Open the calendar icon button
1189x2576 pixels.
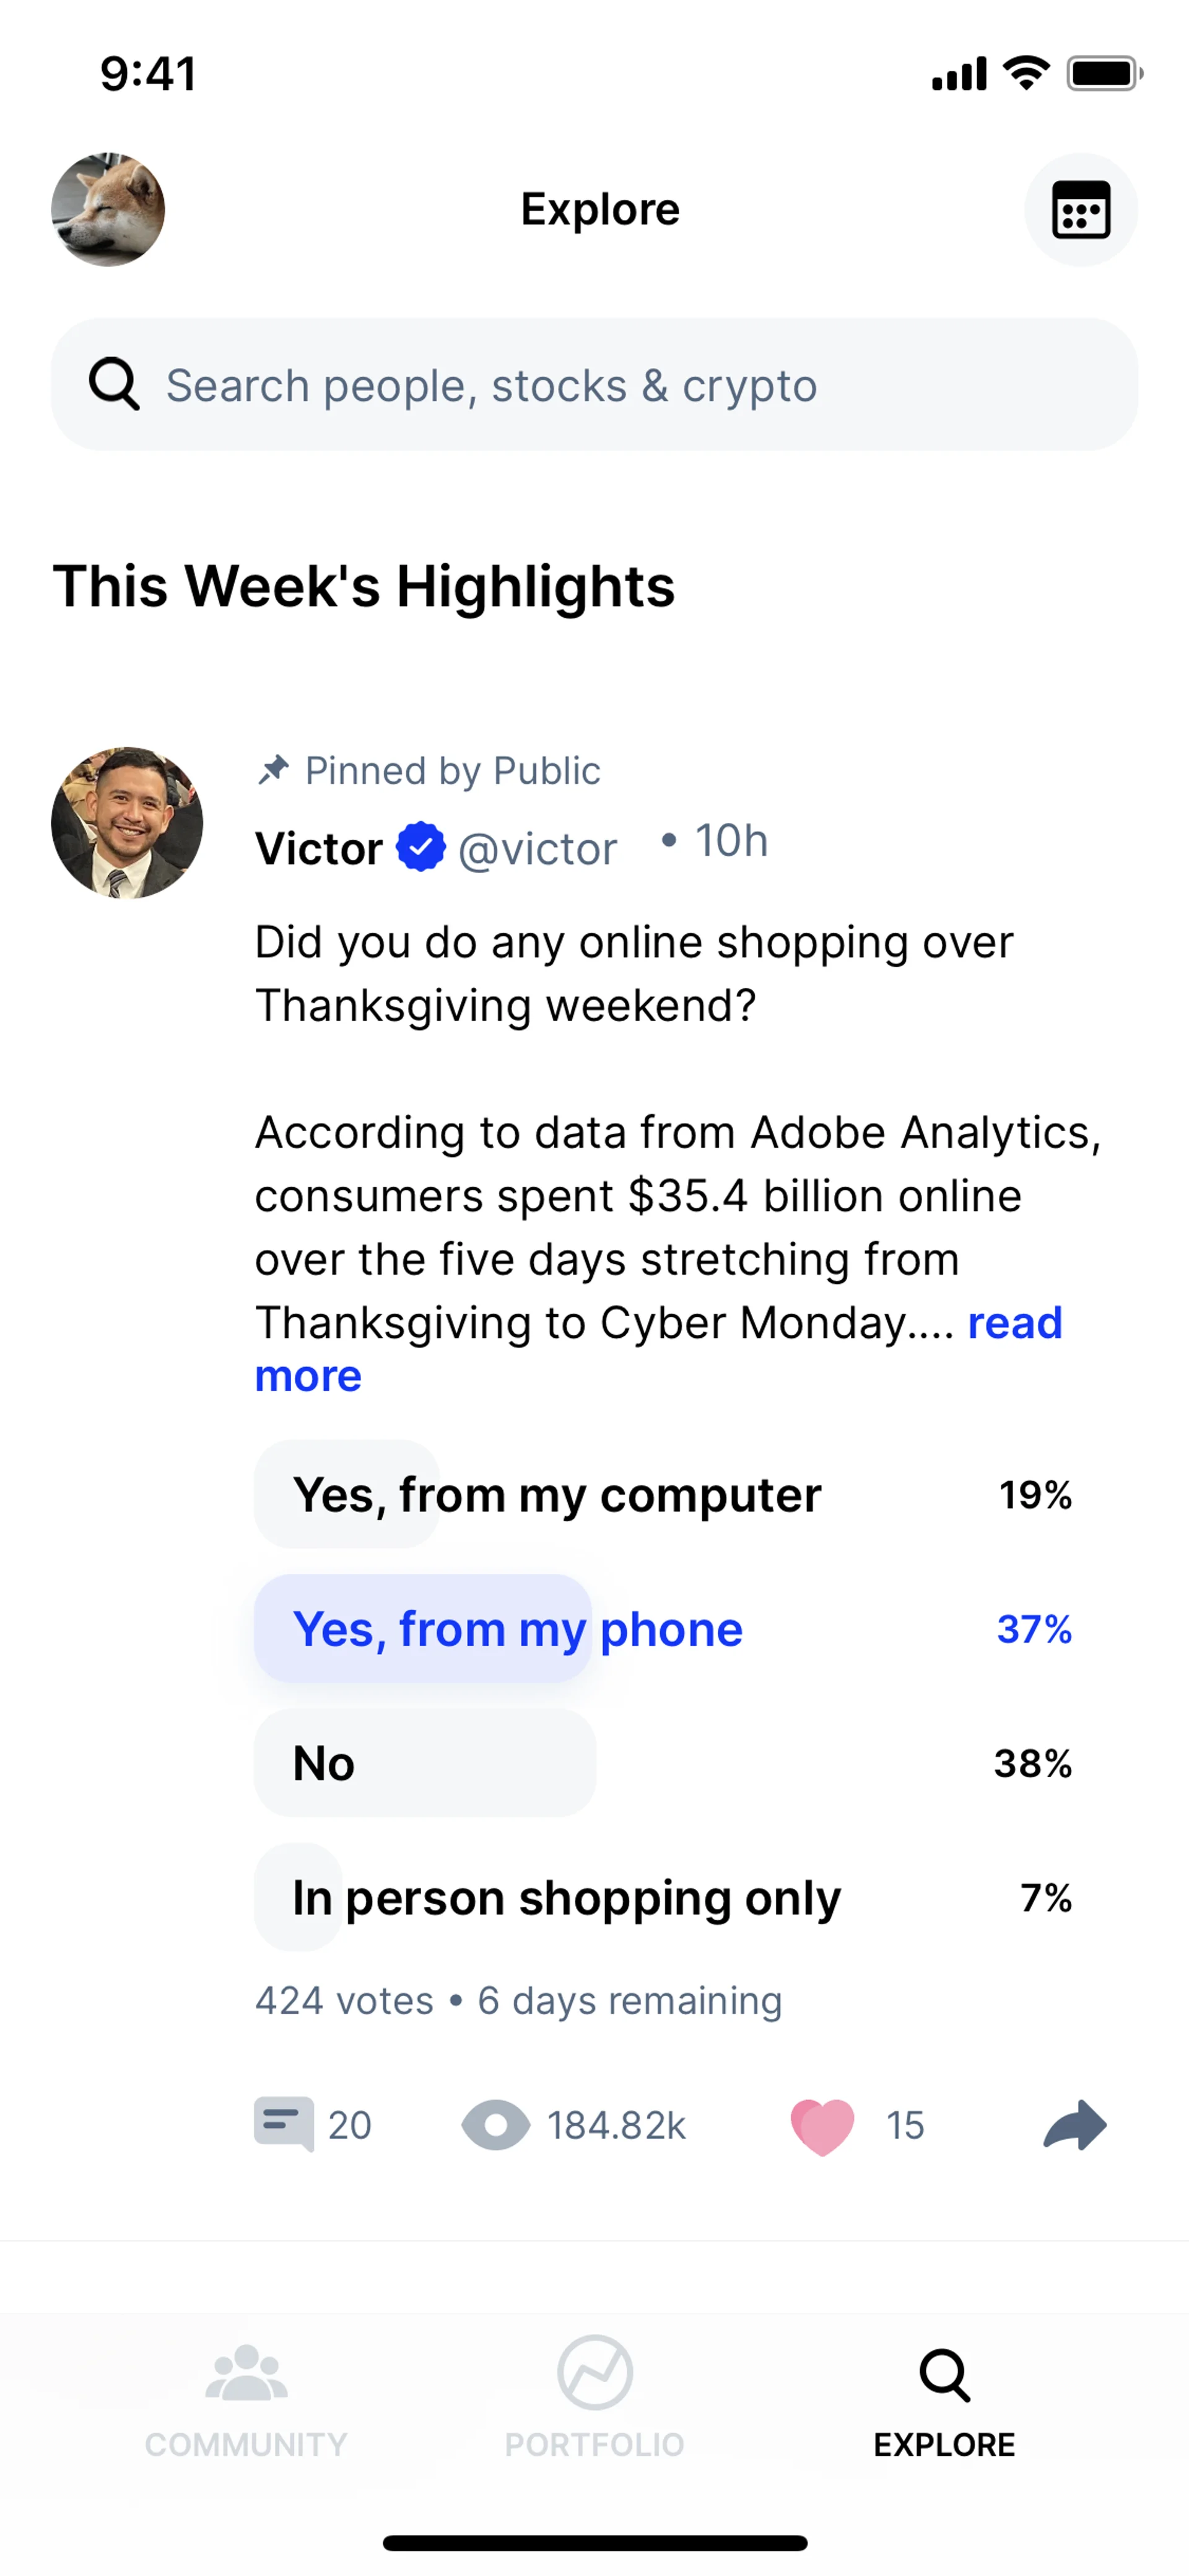pos(1080,210)
